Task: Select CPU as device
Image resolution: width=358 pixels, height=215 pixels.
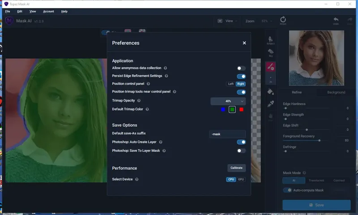Action: (231, 179)
